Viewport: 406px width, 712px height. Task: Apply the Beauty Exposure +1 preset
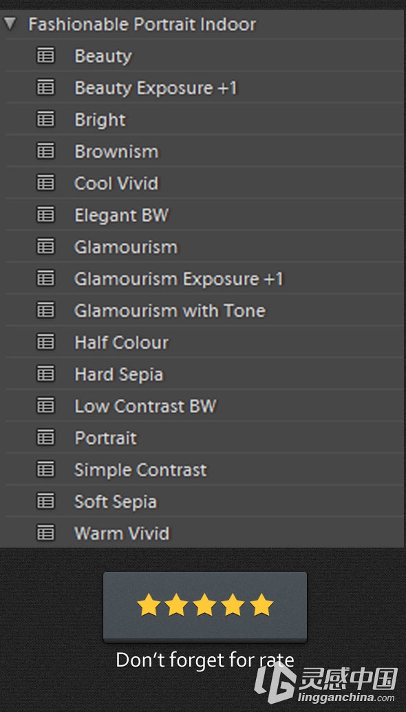pos(204,87)
